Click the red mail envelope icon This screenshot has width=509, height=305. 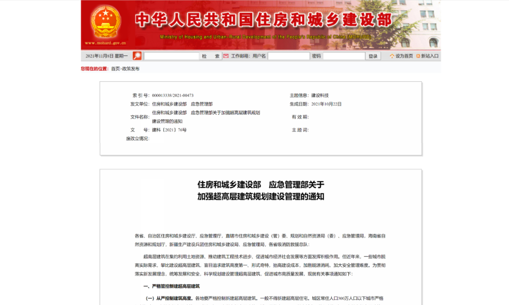tap(226, 56)
